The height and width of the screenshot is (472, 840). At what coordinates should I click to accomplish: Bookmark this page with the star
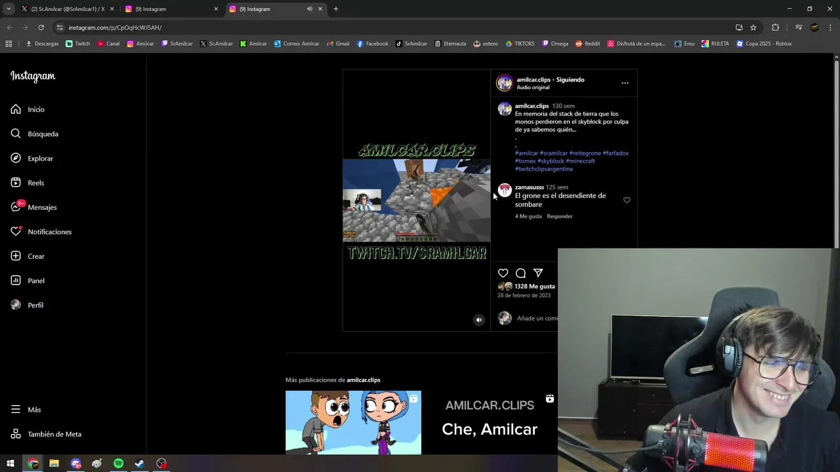pyautogui.click(x=753, y=28)
